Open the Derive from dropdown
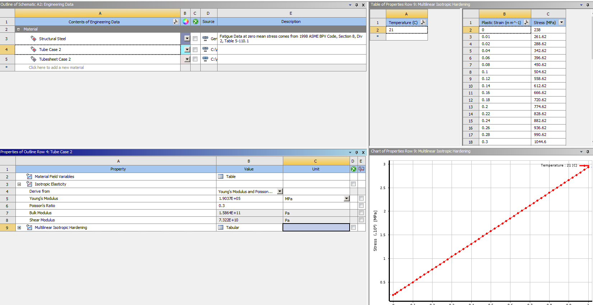Image resolution: width=593 pixels, height=305 pixels. click(x=280, y=192)
